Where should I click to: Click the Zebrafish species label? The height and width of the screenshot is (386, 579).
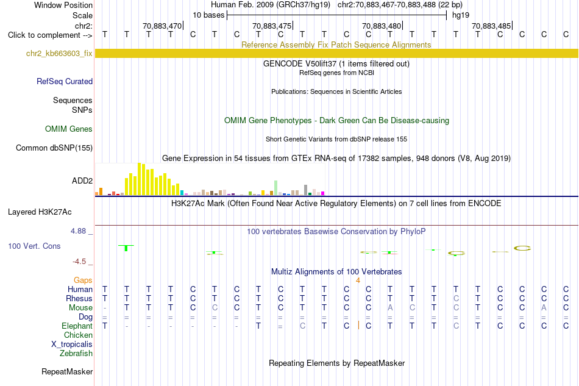[76, 353]
